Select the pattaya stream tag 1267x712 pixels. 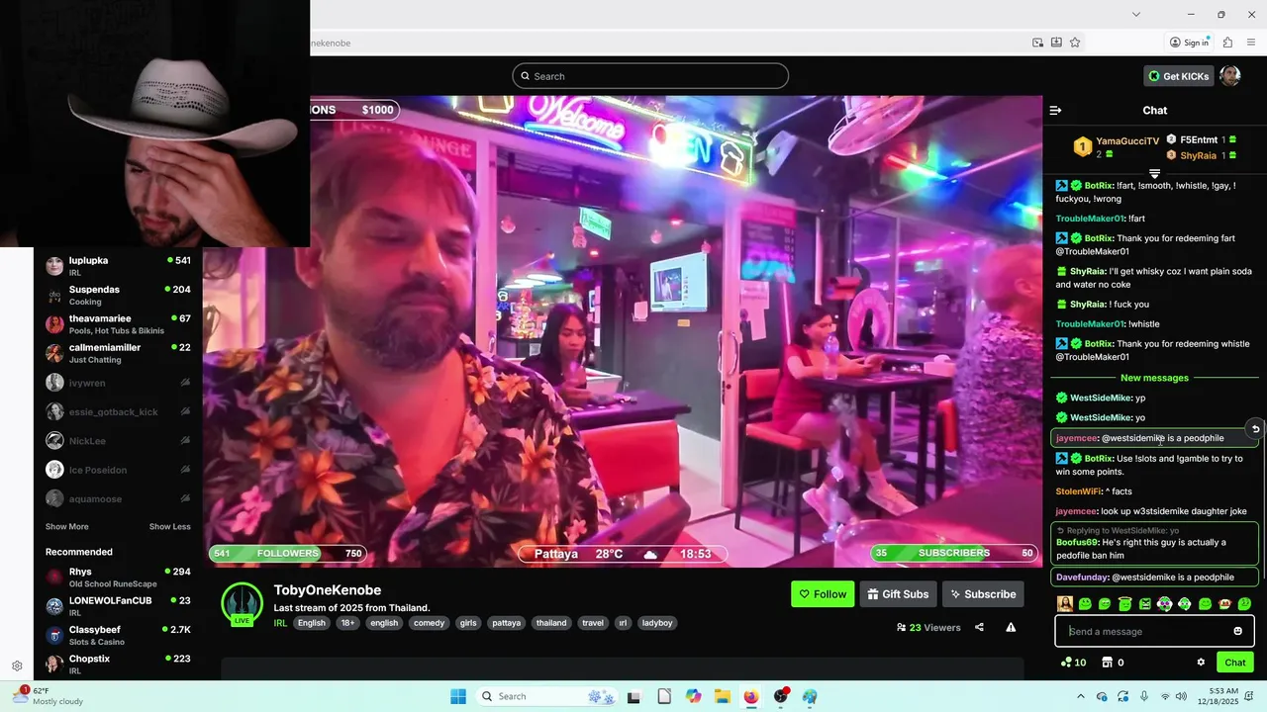(506, 623)
